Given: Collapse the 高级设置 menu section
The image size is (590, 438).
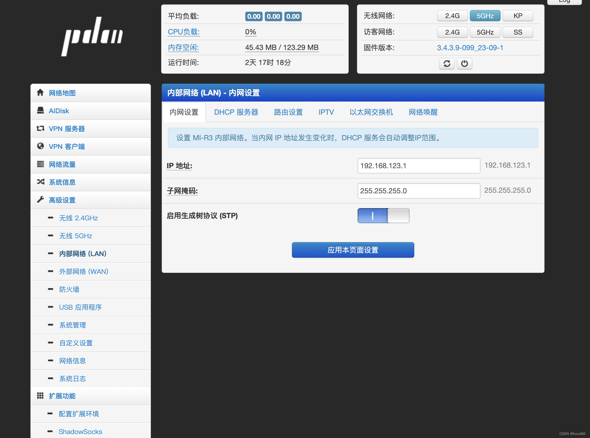Looking at the screenshot, I should 62,200.
